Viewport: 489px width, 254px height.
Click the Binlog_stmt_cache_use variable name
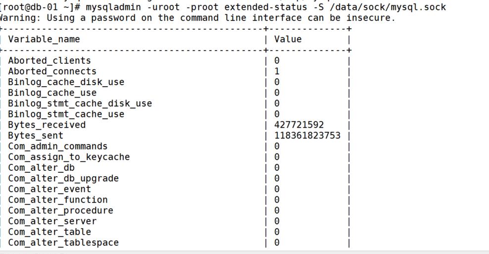pyautogui.click(x=66, y=114)
